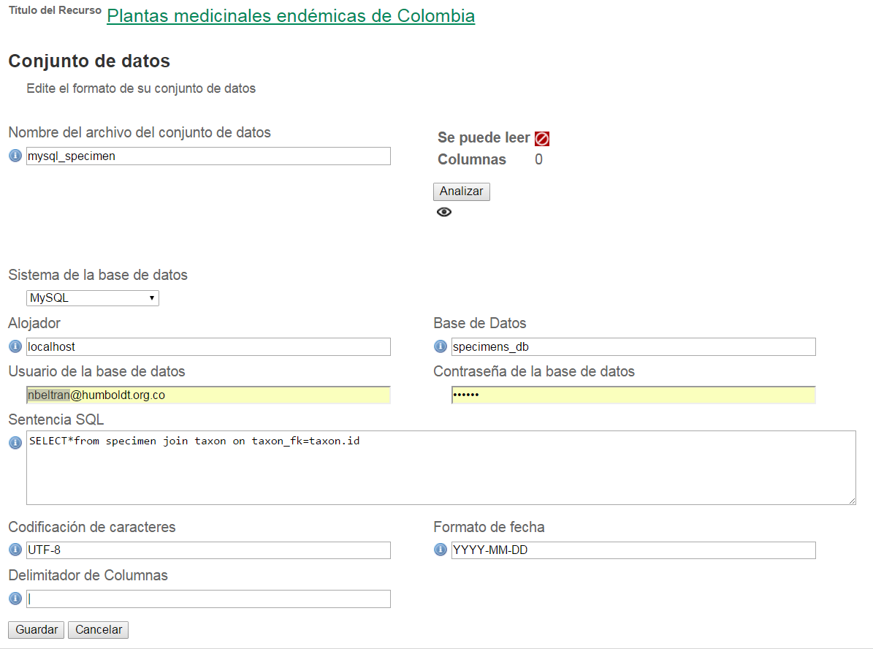This screenshot has width=873, height=649.
Task: Click the info icon beside Base de Datos
Action: [440, 346]
